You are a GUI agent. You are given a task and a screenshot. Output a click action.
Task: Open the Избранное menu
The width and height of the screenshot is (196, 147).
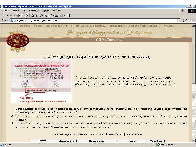[x=33, y=11]
